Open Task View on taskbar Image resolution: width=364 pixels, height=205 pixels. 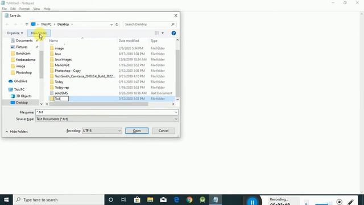tap(123, 200)
